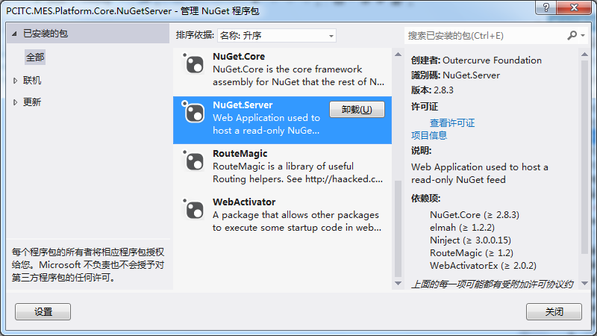Click the NuGet.Server package icon
This screenshot has width=597, height=336.
tap(193, 112)
